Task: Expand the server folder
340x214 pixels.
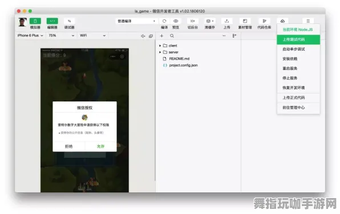Action: coord(160,52)
